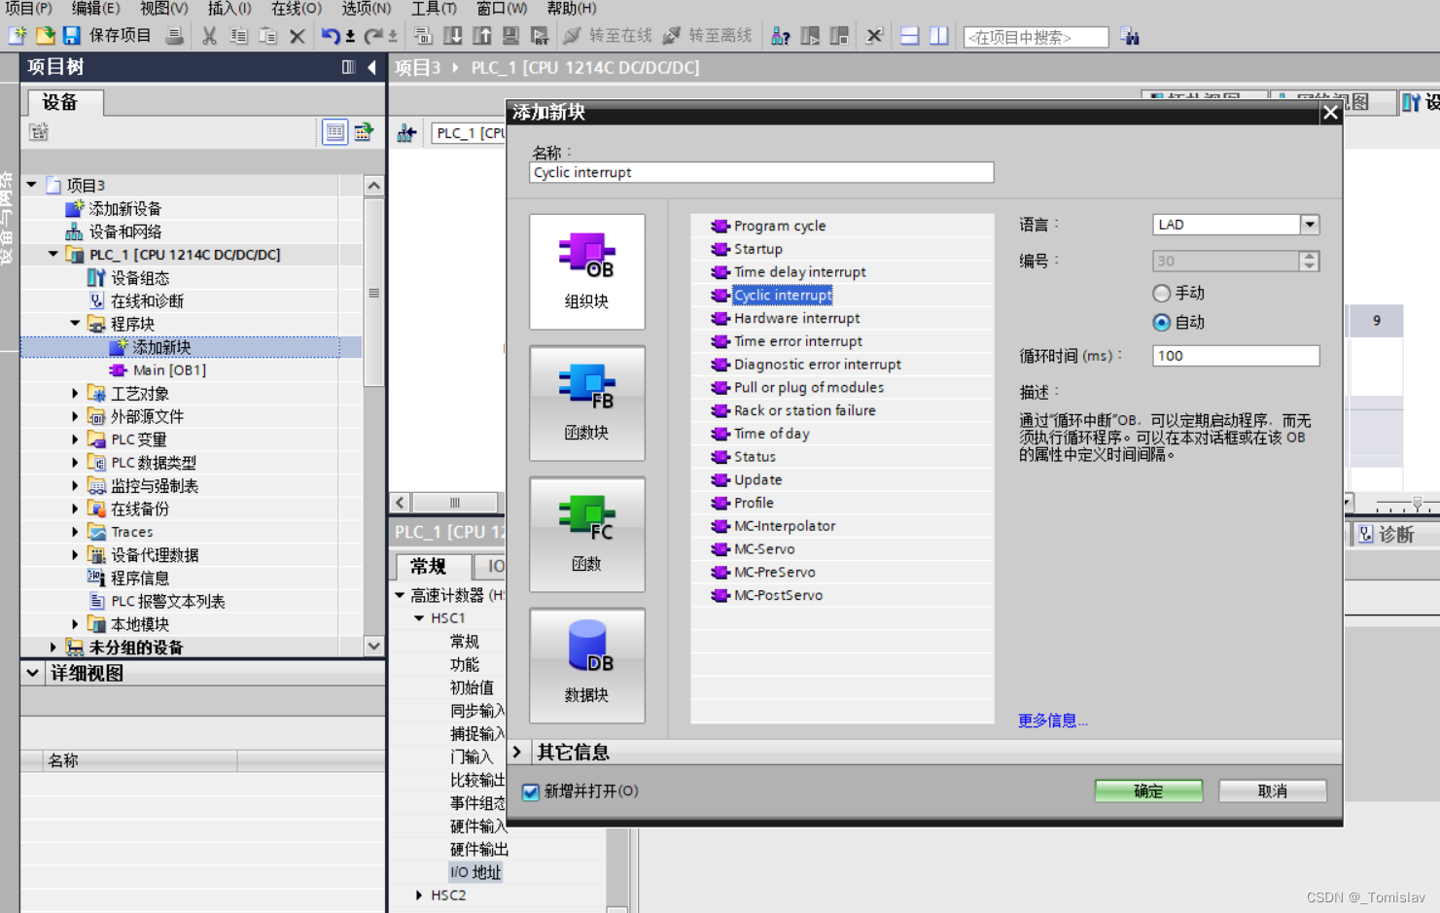This screenshot has height=913, width=1440.
Task: Click the new project toolbar icon
Action: 18,36
